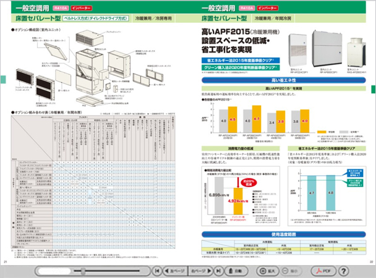Click the 高い省エネ性 blue section header
The width and height of the screenshot is (376, 278).
283,80
